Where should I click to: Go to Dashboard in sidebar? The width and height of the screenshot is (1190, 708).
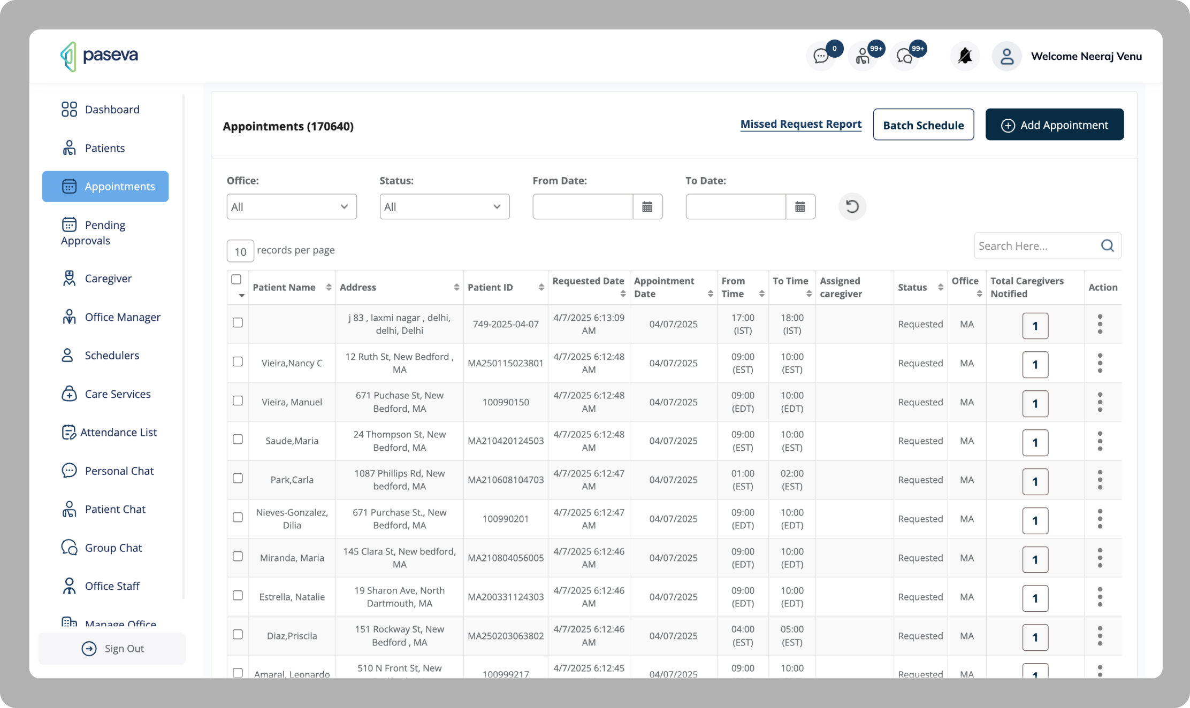pos(101,110)
